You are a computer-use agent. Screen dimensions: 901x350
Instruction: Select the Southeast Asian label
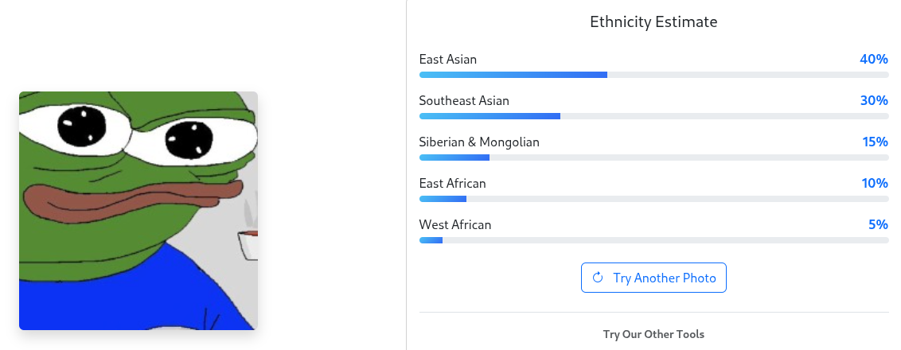click(464, 101)
